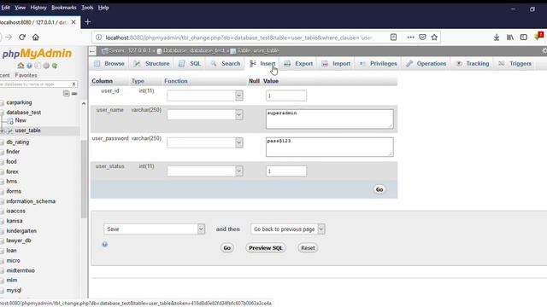Image resolution: width=547 pixels, height=307 pixels.
Task: Open the History menu in Firefox
Action: coord(38,8)
